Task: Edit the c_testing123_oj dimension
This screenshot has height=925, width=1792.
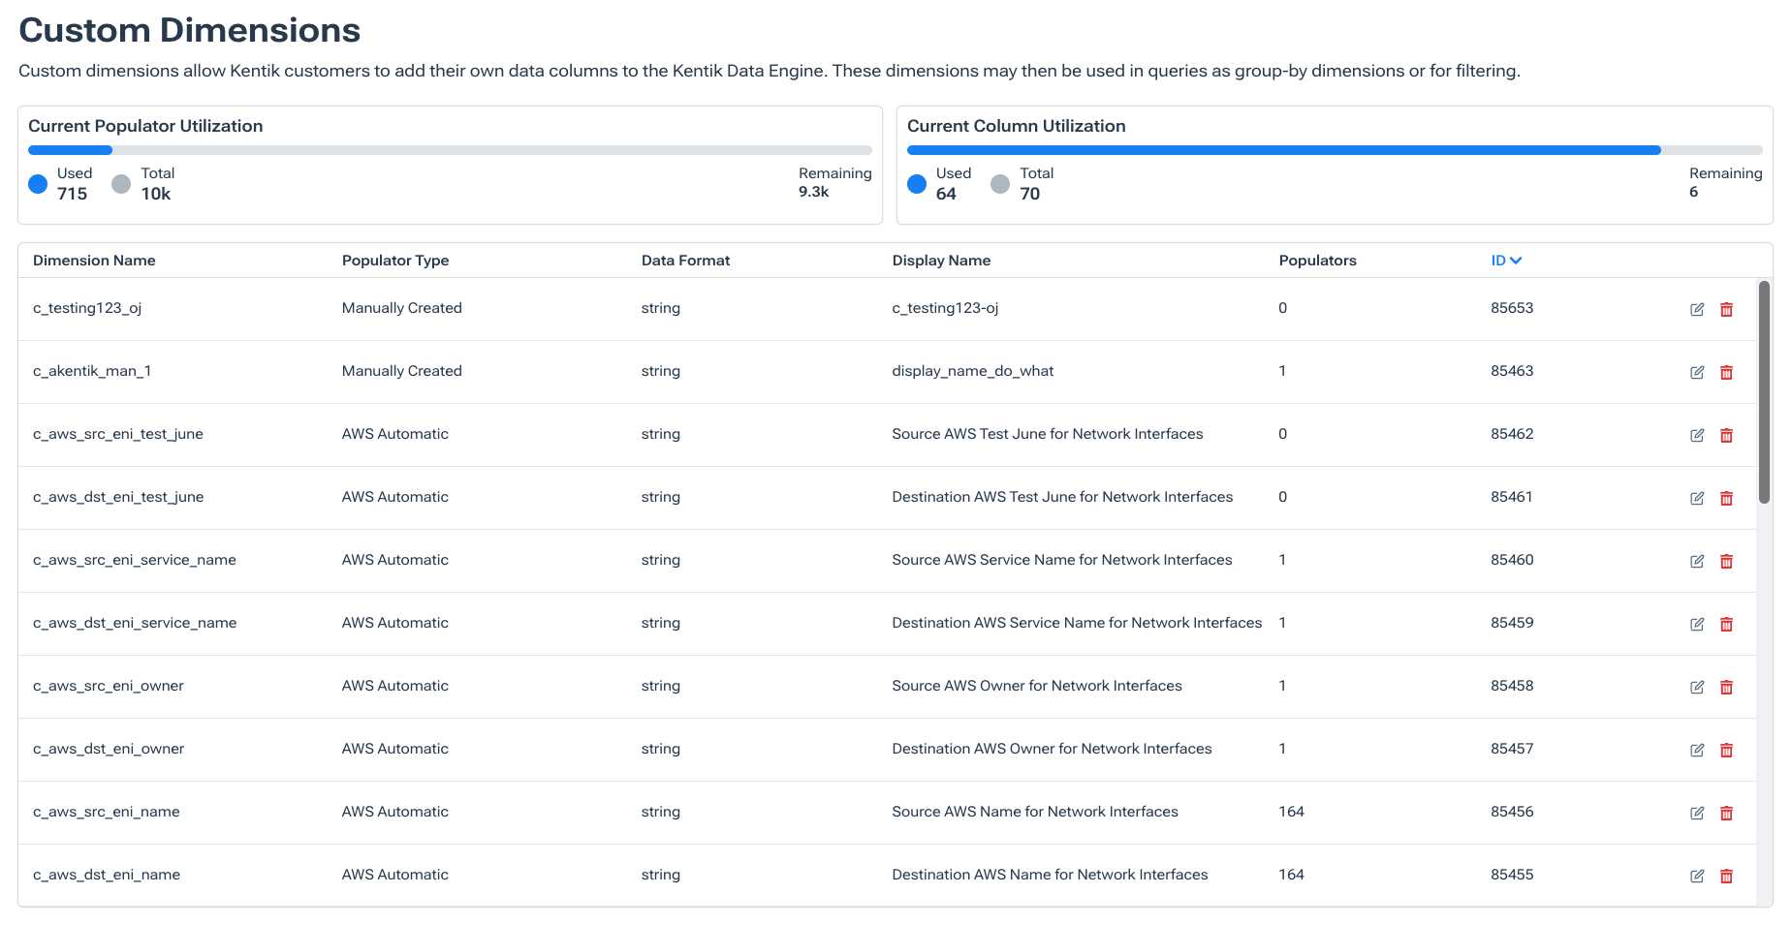Action: (x=1697, y=308)
